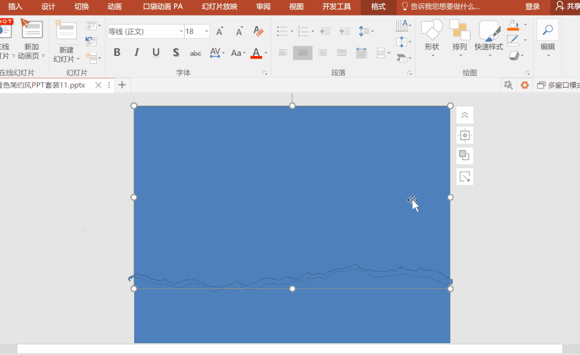Viewport: 580px width, 355px height.
Task: Open Shapes gallery 形状
Action: point(432,39)
